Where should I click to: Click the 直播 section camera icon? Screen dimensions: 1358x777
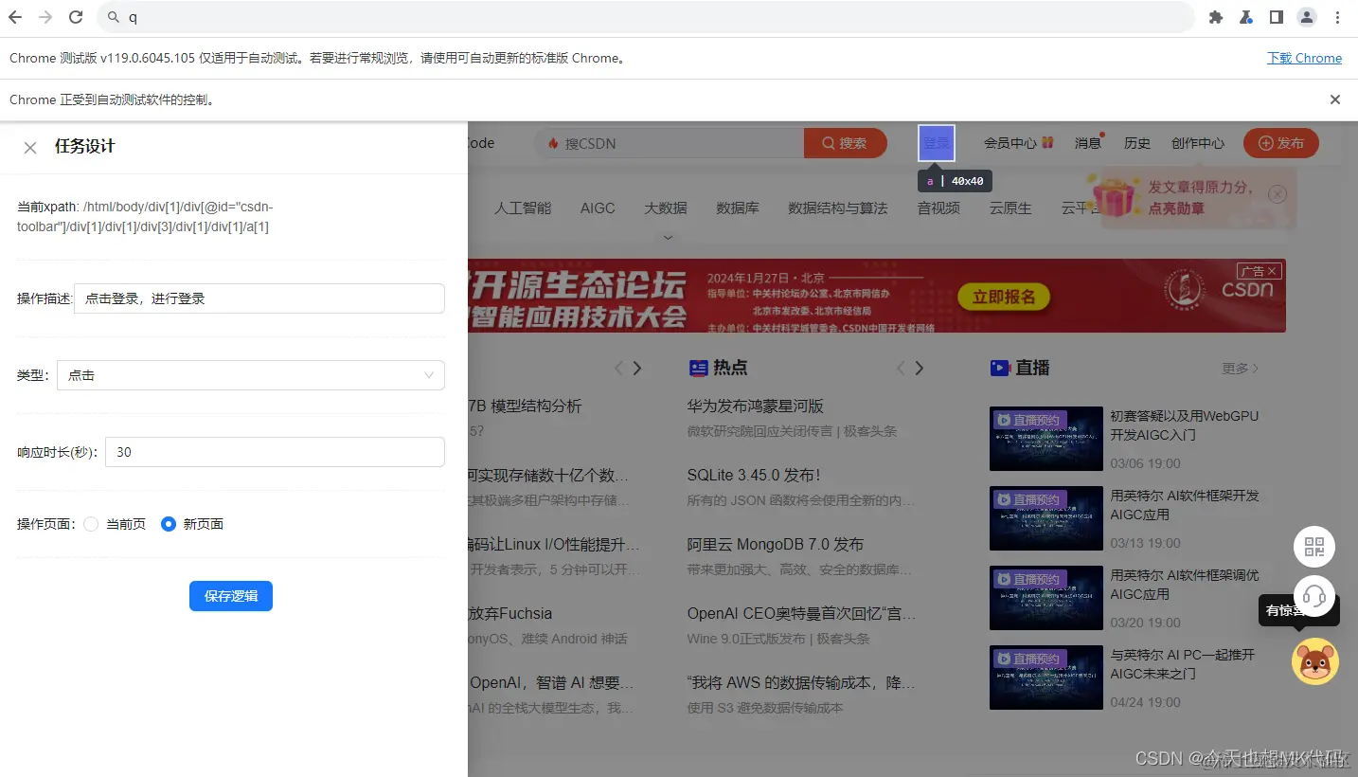pyautogui.click(x=999, y=368)
